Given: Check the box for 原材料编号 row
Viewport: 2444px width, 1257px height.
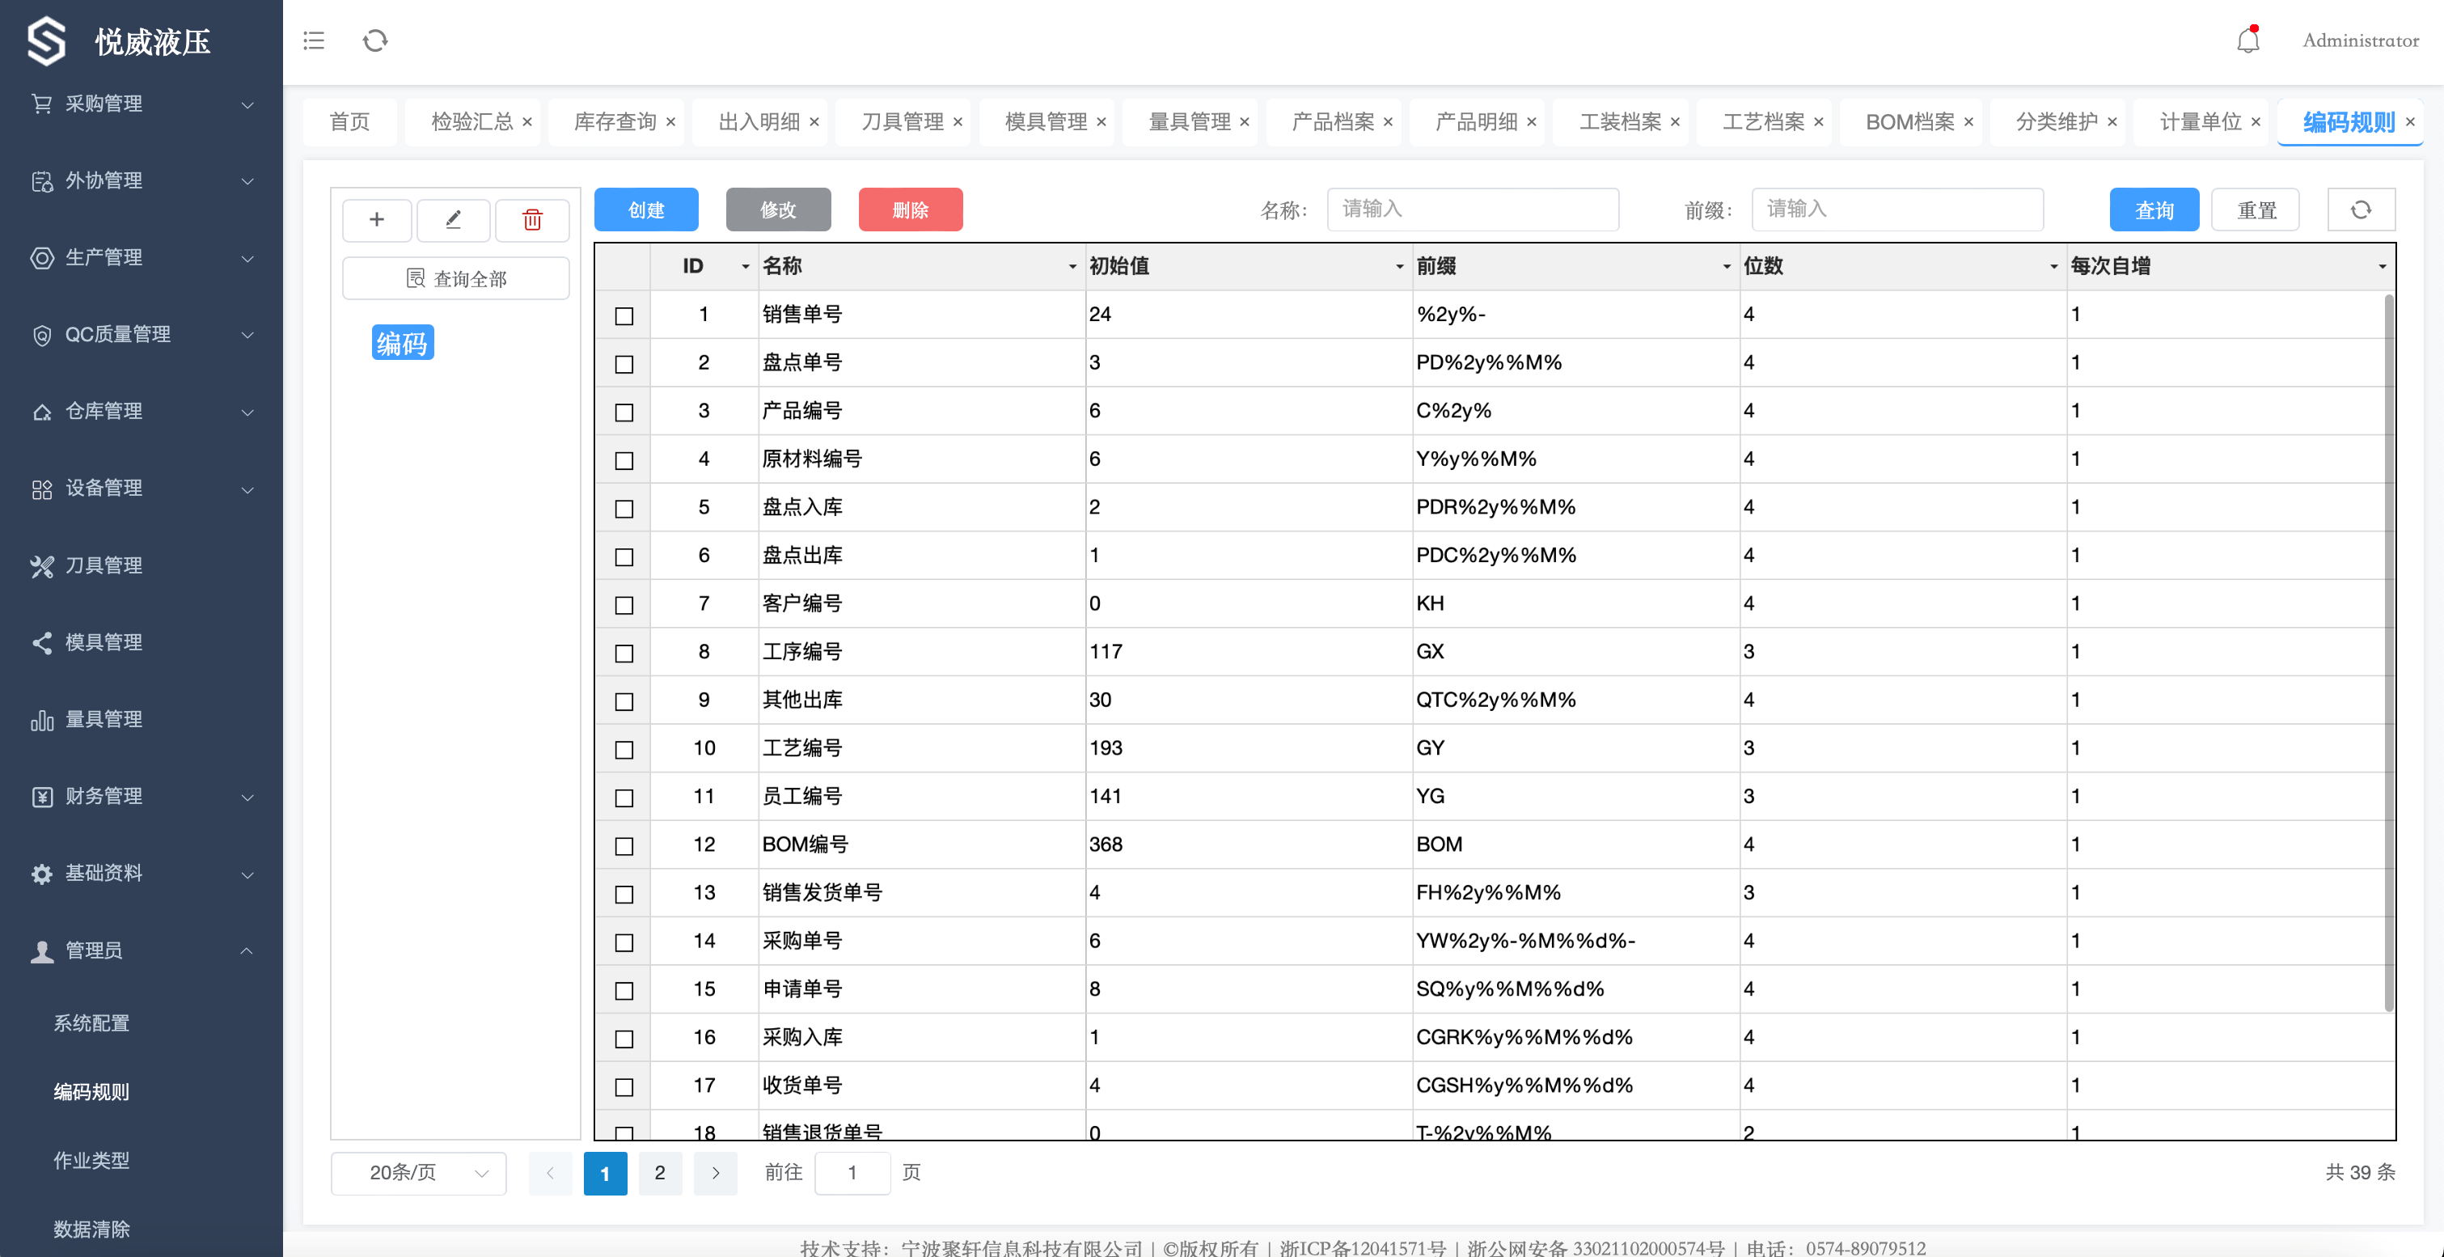Looking at the screenshot, I should [624, 461].
